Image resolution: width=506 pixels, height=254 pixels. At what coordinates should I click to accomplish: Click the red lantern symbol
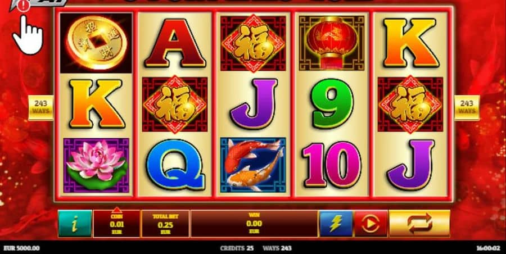pyautogui.click(x=332, y=43)
